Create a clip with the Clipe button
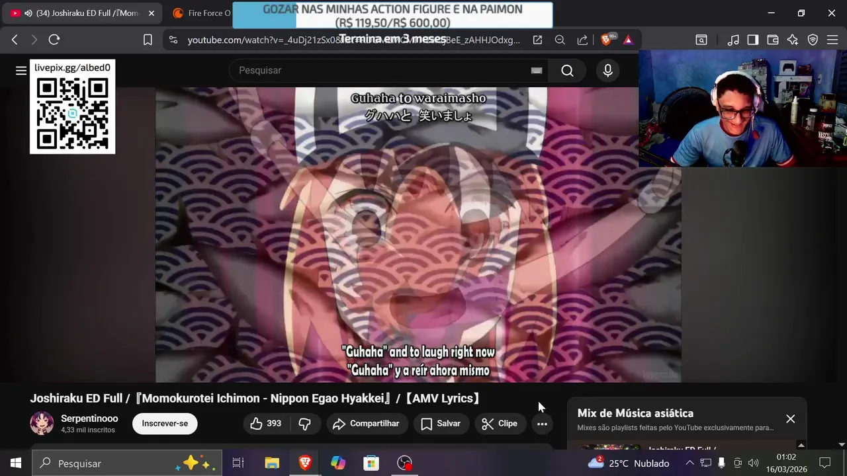The image size is (847, 476). [500, 424]
